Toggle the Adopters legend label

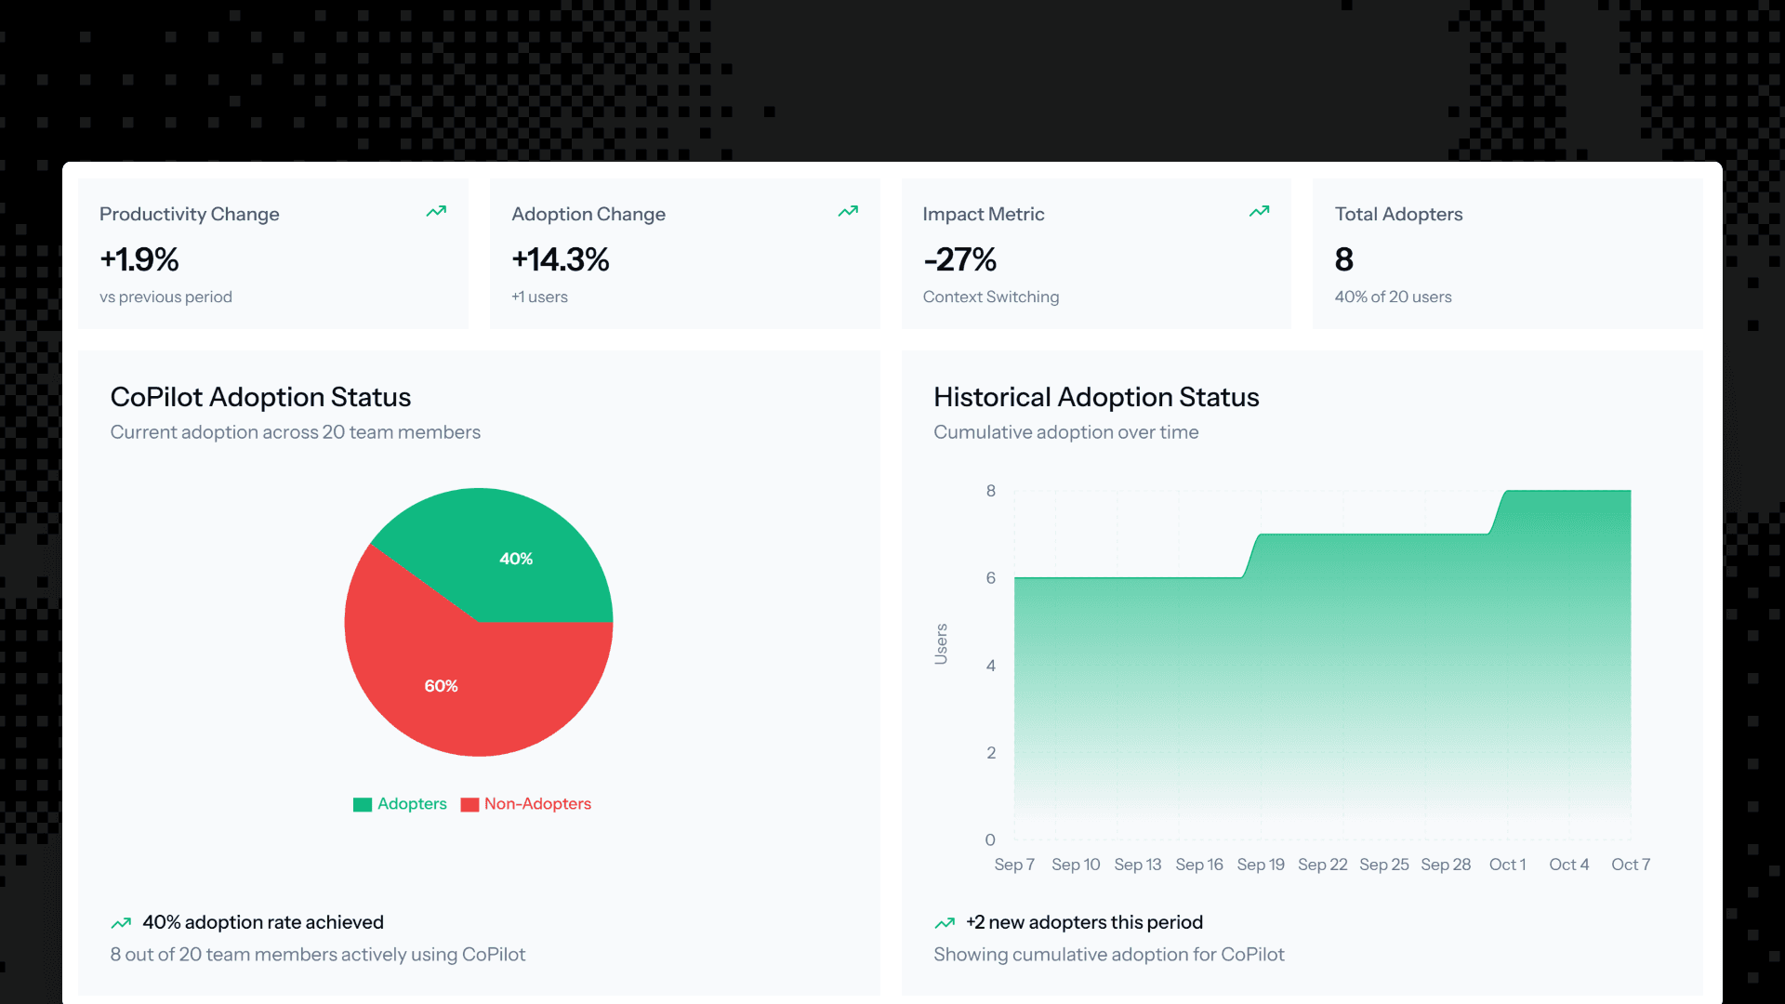412,804
